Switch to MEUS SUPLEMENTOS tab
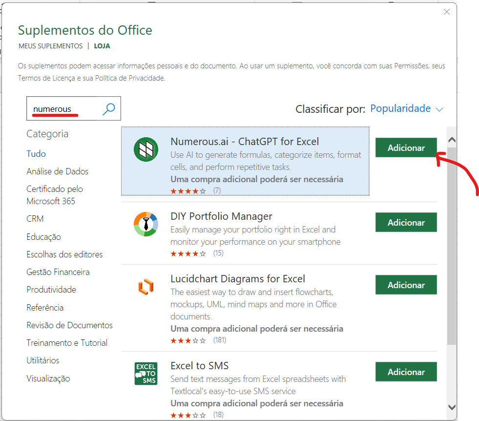Screen dimensions: 479x421 pyautogui.click(x=50, y=45)
